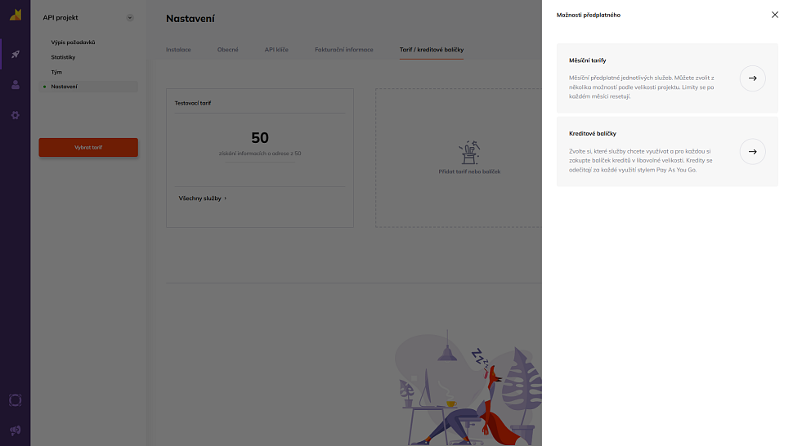
Task: Select Statistiky in the project menu
Action: tap(63, 57)
